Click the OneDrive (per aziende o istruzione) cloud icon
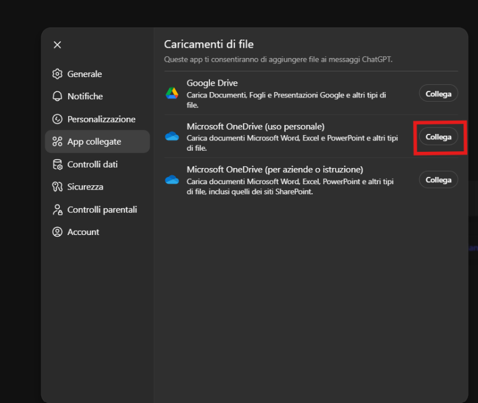Screen dimensions: 478x403 click(x=172, y=180)
